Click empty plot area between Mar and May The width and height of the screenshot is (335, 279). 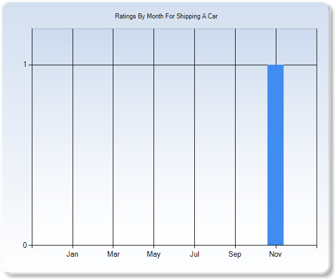tap(133, 156)
